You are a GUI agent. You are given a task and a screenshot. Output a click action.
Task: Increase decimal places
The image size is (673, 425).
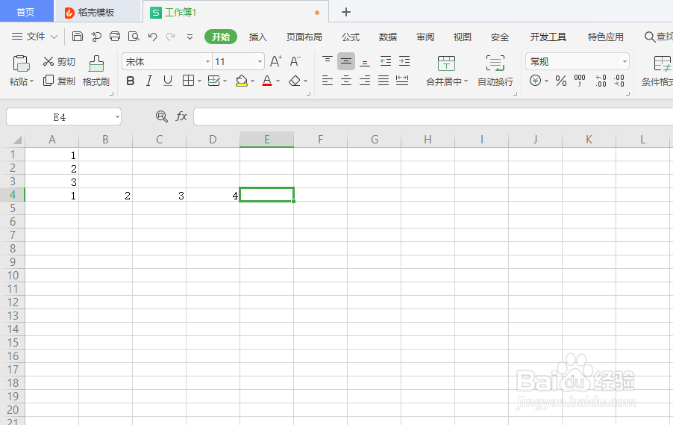(x=601, y=81)
